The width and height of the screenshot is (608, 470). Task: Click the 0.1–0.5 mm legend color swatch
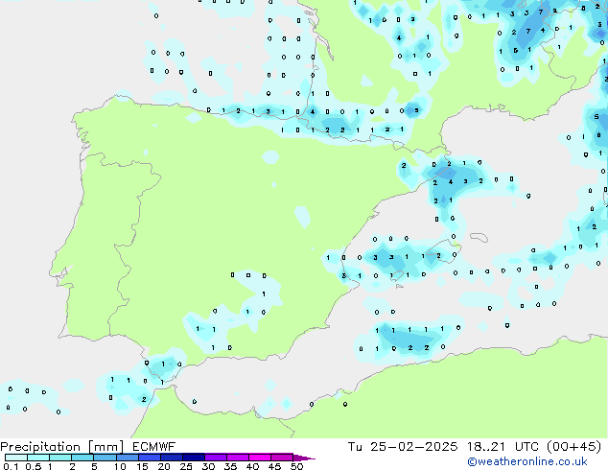point(16,458)
